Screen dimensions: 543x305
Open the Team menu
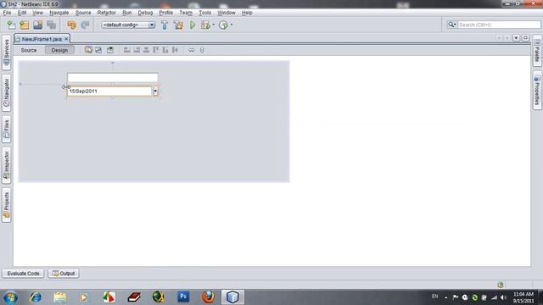coord(186,13)
